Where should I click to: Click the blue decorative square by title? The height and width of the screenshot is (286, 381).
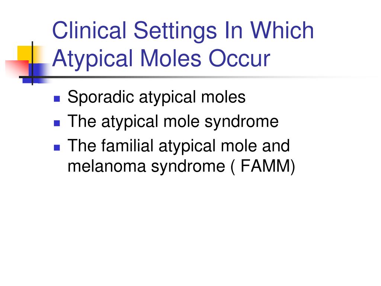click(36, 73)
